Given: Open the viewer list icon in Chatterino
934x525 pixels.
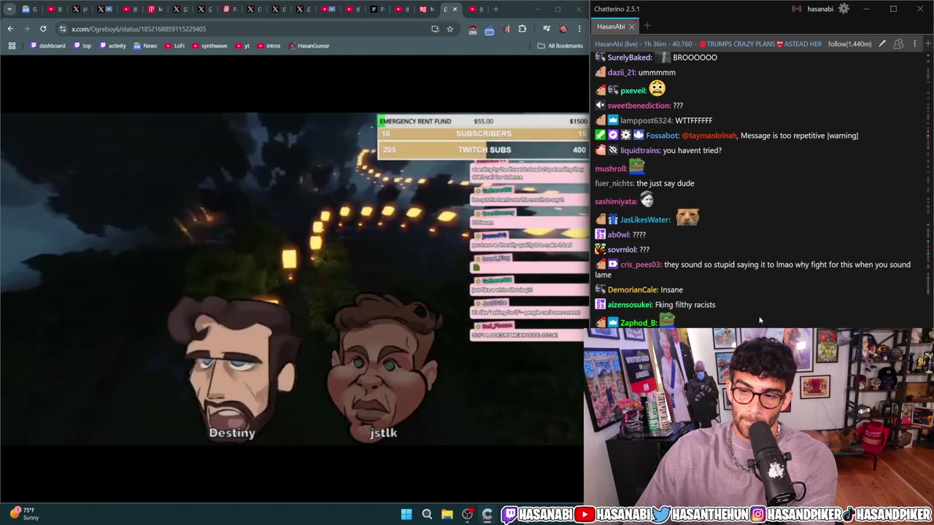Looking at the screenshot, I should pos(898,44).
